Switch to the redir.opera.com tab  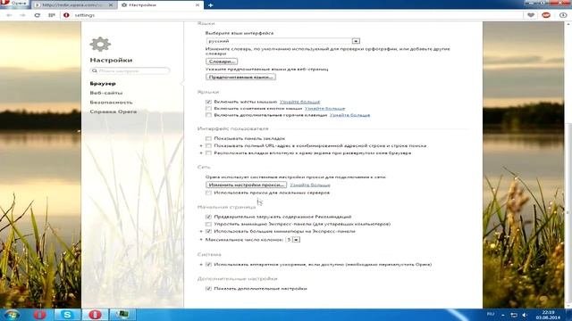point(73,5)
